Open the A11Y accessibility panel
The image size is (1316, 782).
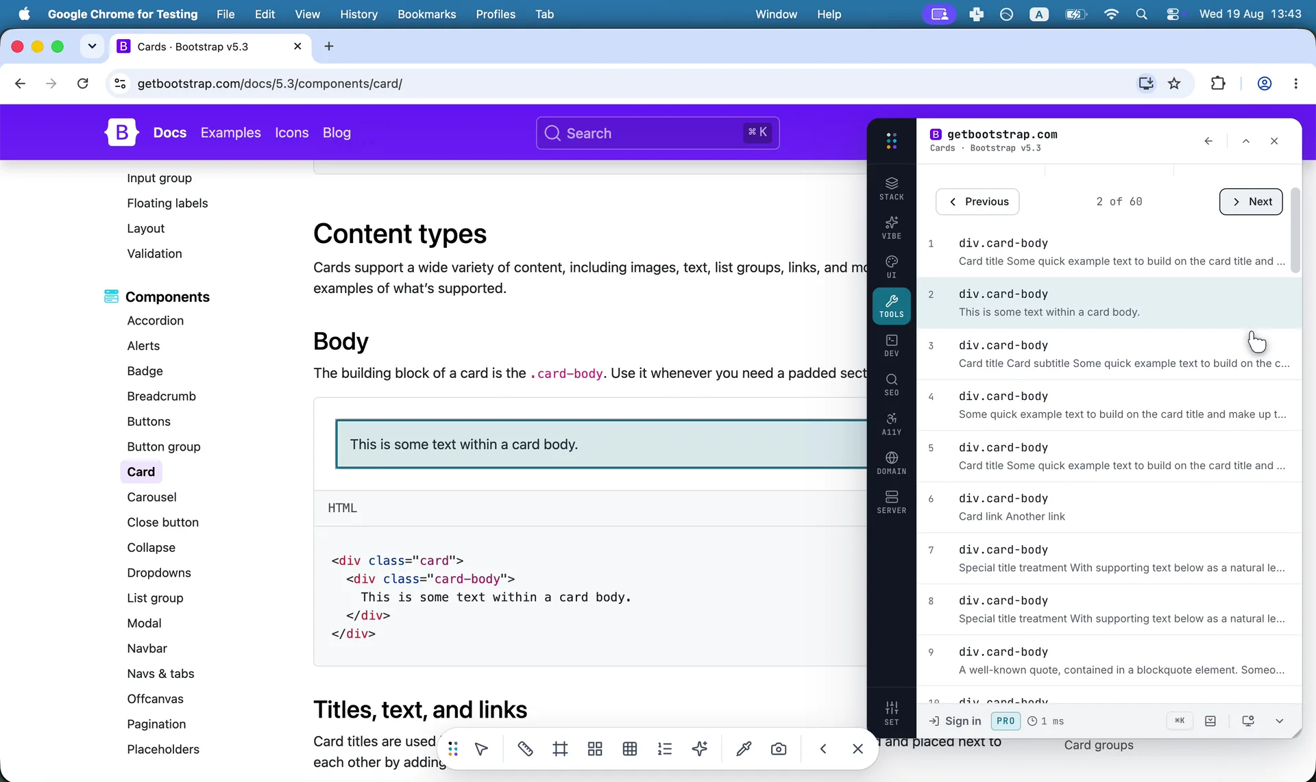click(891, 423)
